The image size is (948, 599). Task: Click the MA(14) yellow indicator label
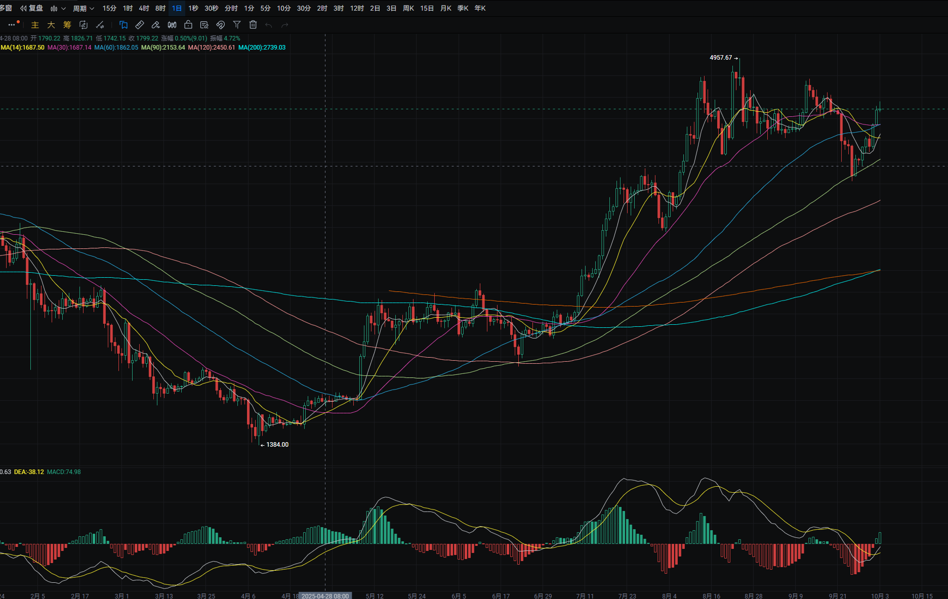coord(23,48)
